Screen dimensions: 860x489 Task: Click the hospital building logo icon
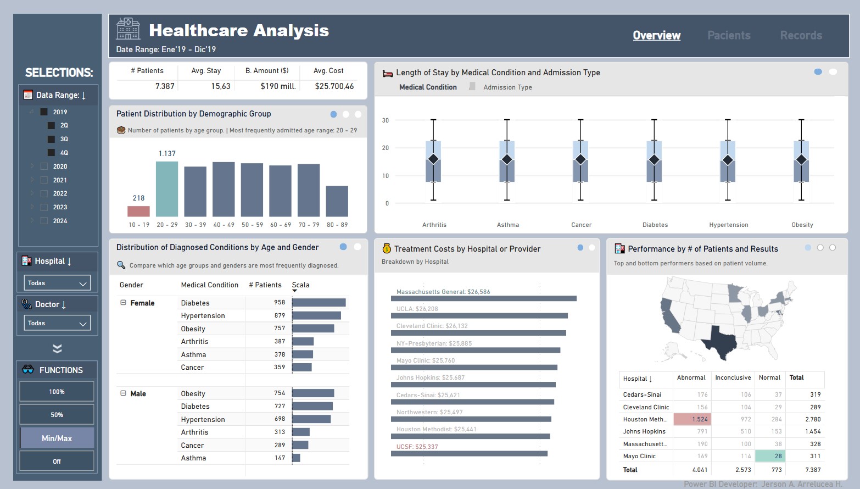[x=128, y=29]
